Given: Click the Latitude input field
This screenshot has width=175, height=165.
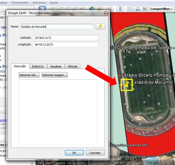Looking at the screenshot, I should pos(65,38).
